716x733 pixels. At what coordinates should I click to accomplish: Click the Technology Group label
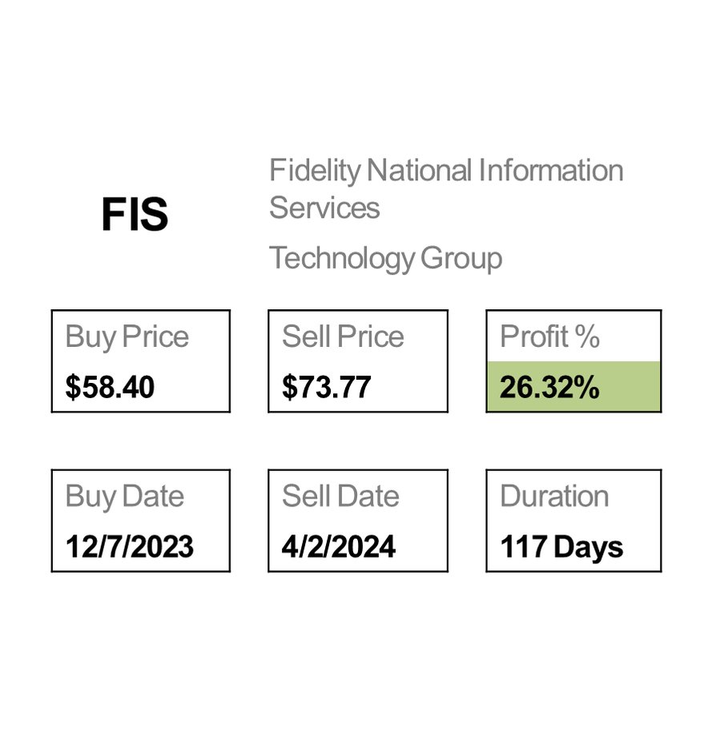(385, 258)
